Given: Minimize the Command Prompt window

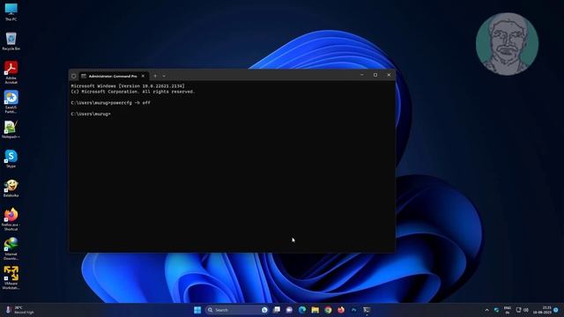Looking at the screenshot, I should (x=362, y=75).
